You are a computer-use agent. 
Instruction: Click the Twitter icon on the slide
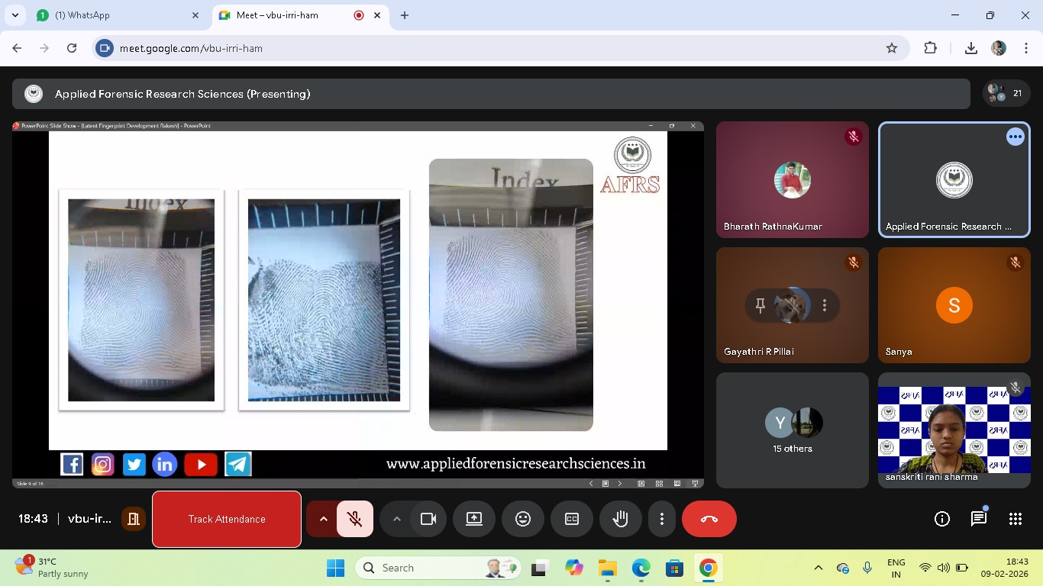(134, 464)
